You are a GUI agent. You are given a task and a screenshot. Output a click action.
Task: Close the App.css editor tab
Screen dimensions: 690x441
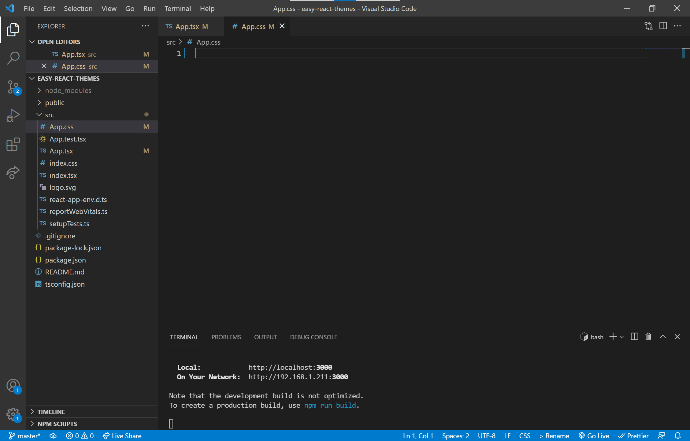[x=282, y=26]
